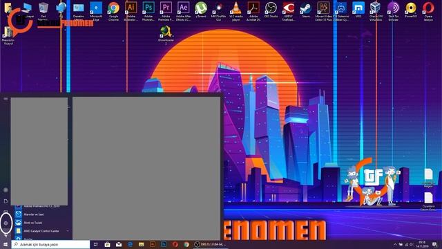Open the Network desktop icon
Viewport: 442px width, 249px height.
(61, 10)
